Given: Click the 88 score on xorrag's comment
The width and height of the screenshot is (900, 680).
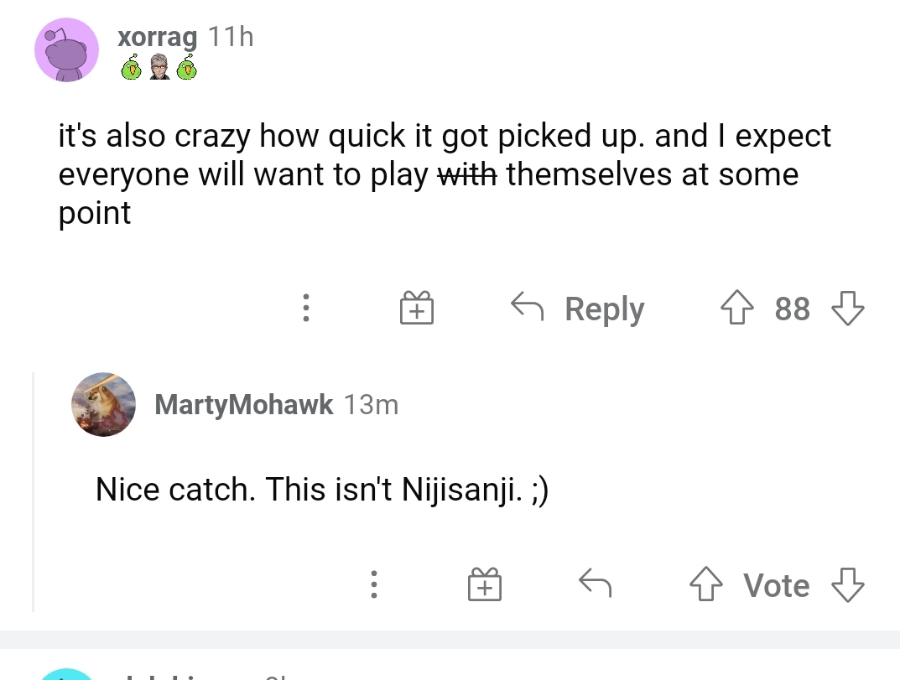Looking at the screenshot, I should [792, 309].
